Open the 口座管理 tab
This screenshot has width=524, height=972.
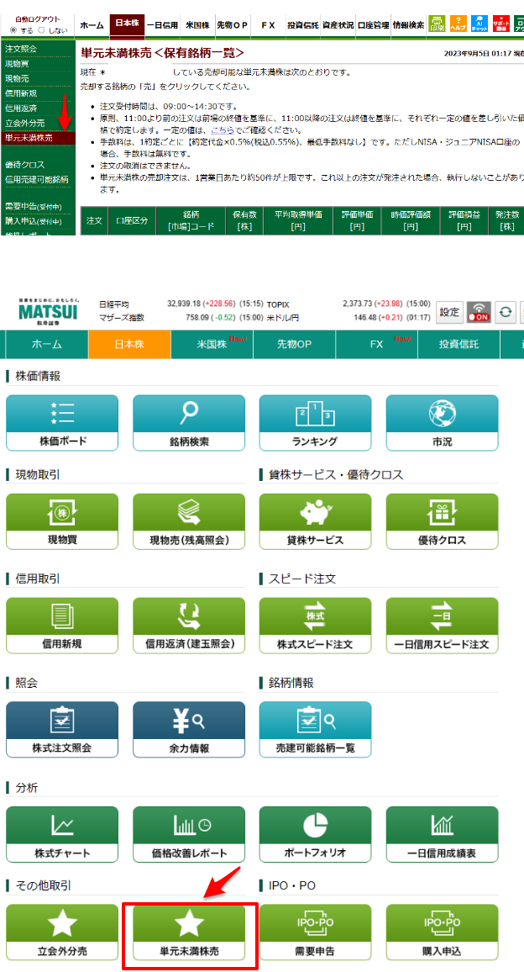[374, 25]
